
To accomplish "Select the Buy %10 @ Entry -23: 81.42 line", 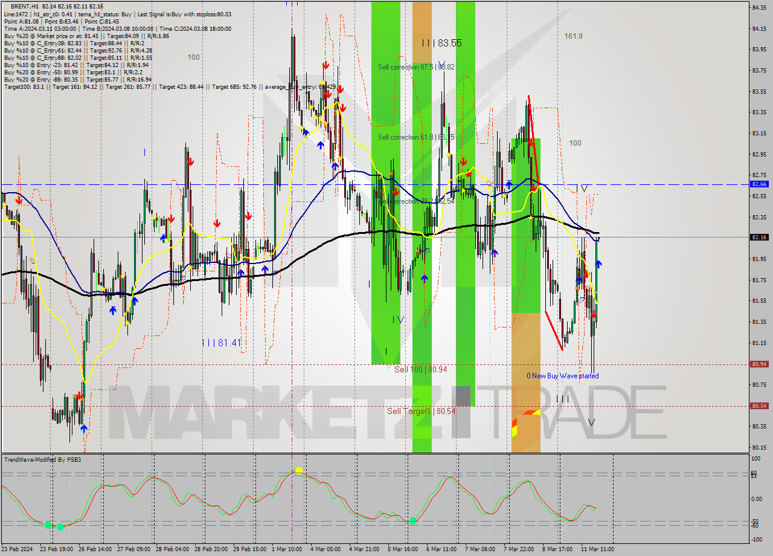I will click(x=76, y=65).
